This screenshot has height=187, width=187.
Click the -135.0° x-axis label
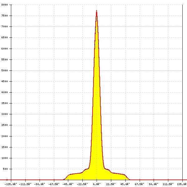coord(11,184)
